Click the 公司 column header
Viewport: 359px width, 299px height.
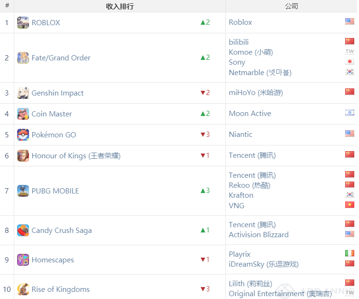pyautogui.click(x=291, y=6)
